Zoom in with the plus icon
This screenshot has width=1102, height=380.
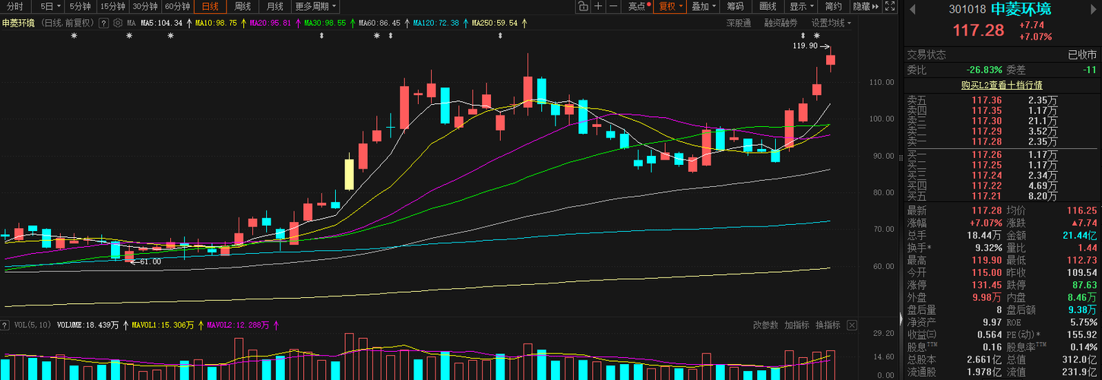(598, 7)
